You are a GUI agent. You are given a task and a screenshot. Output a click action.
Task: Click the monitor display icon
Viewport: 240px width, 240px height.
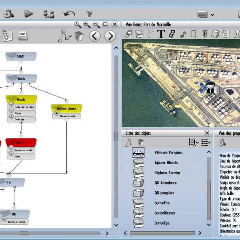202,14
